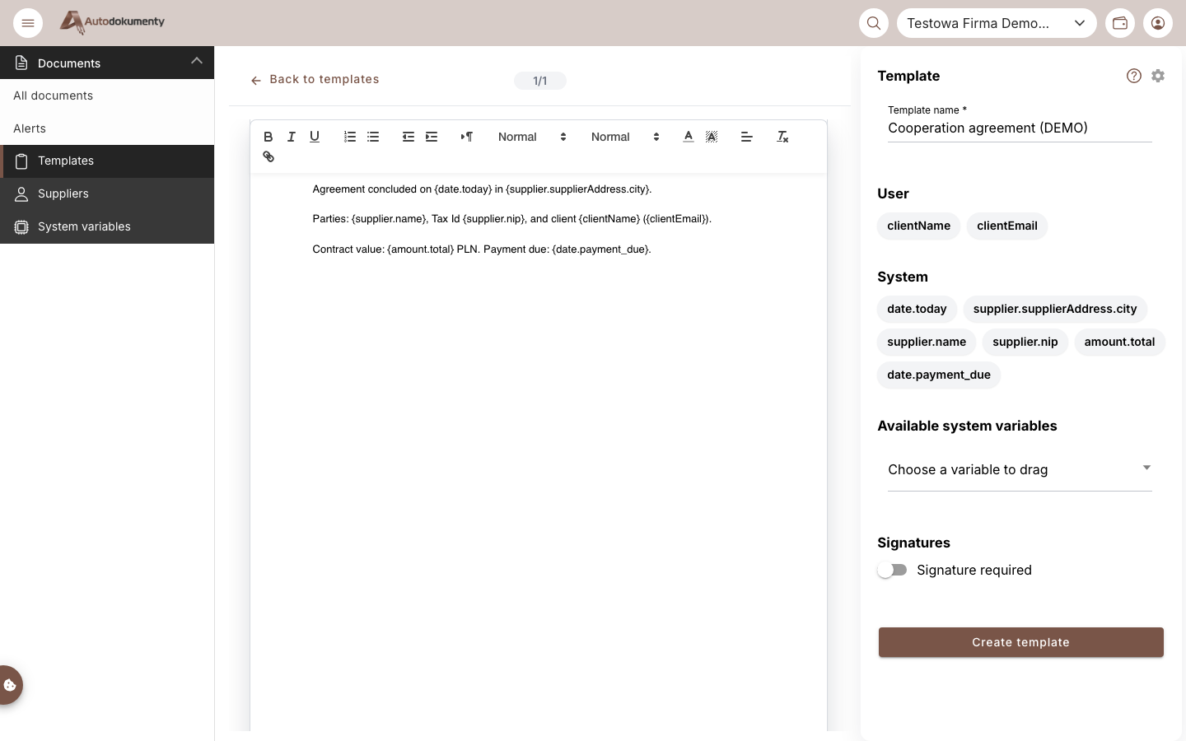Increase the paragraph indent
The image size is (1186, 741).
(432, 137)
